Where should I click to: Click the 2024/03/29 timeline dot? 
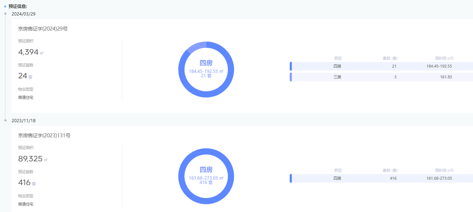(x=5, y=14)
